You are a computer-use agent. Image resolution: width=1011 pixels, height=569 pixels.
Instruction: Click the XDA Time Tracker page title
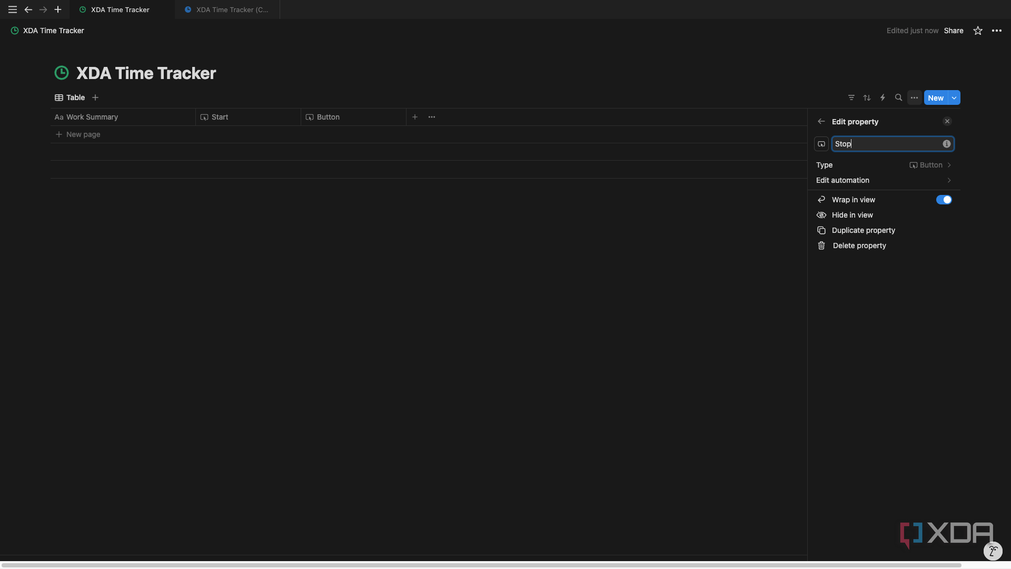[x=146, y=73]
